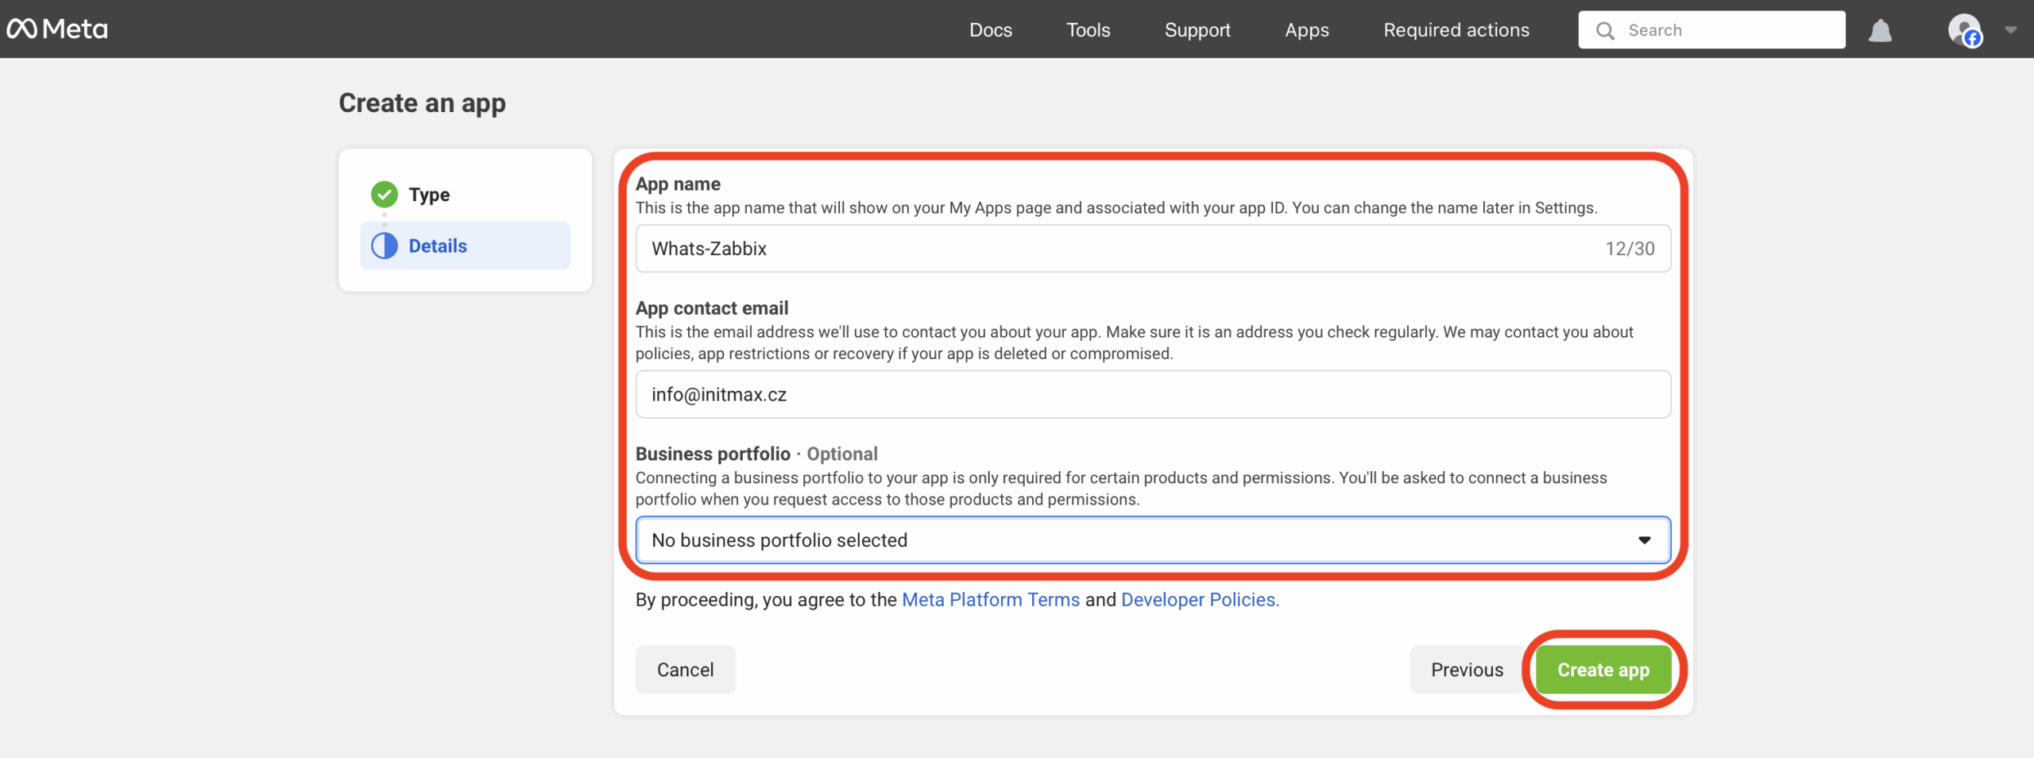
Task: Open the business portfolio dropdown
Action: point(1153,540)
